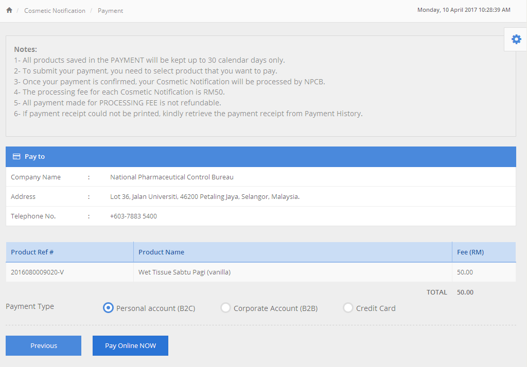Click the card icon beside Pay to
This screenshot has width=527, height=367.
point(16,157)
